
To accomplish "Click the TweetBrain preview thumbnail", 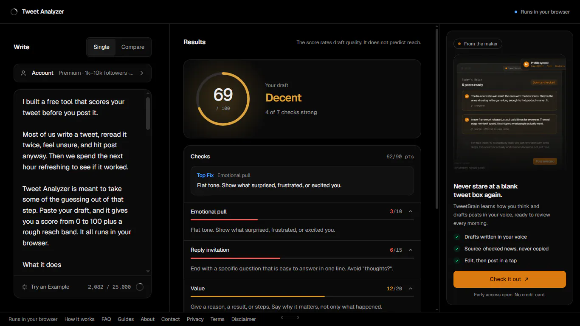I will [x=510, y=112].
